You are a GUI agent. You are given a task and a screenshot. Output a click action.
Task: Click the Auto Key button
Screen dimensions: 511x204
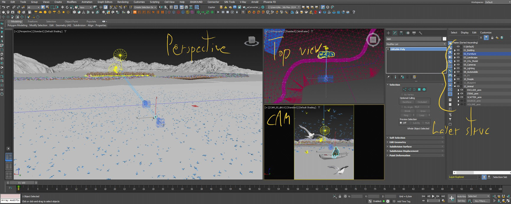click(461, 196)
